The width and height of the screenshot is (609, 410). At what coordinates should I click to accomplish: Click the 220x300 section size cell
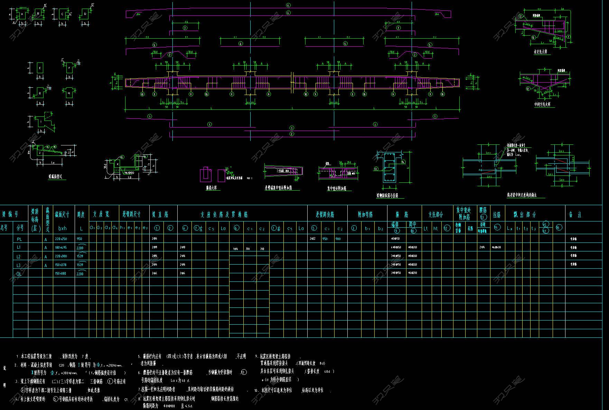[61, 256]
